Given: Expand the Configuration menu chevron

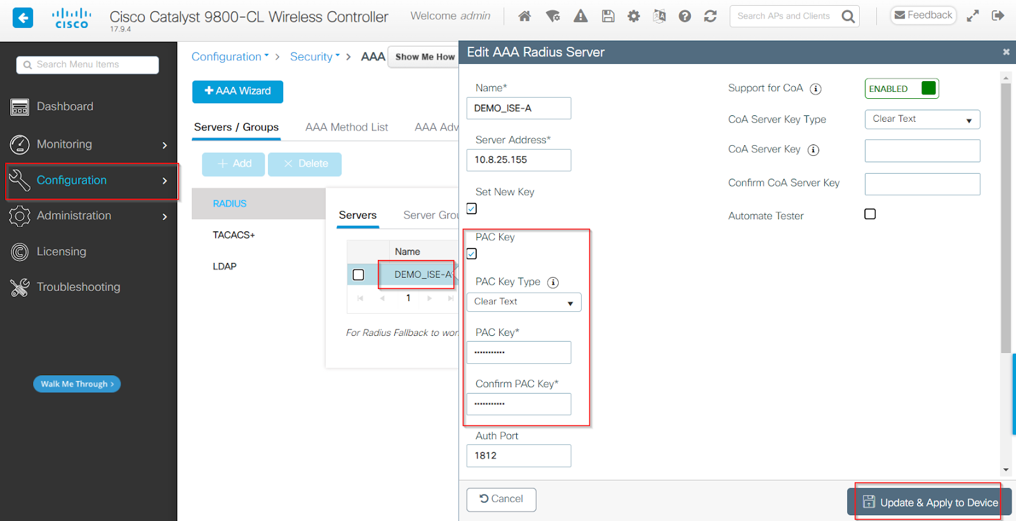Looking at the screenshot, I should [164, 181].
